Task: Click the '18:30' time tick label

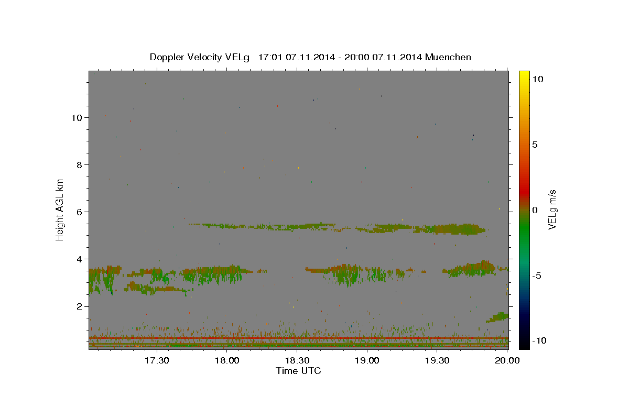Action: pos(297,360)
